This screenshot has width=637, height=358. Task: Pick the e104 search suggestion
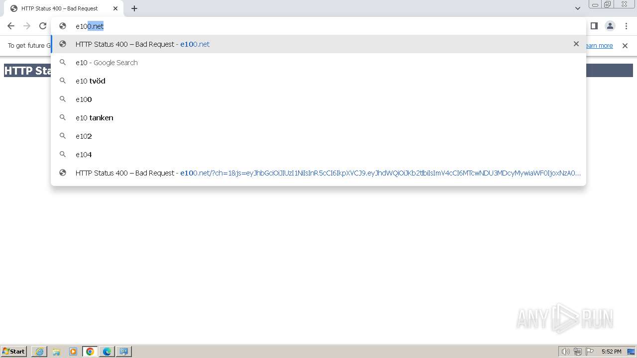tap(318, 154)
